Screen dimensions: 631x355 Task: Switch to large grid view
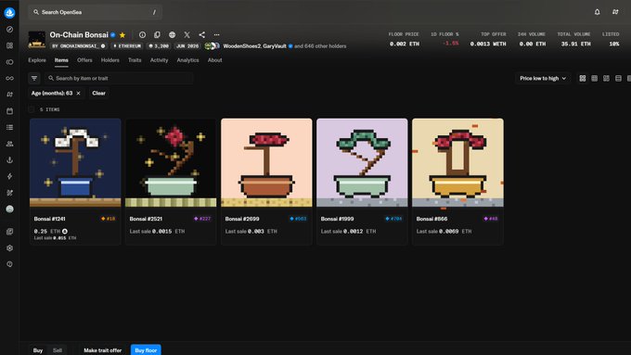point(583,79)
